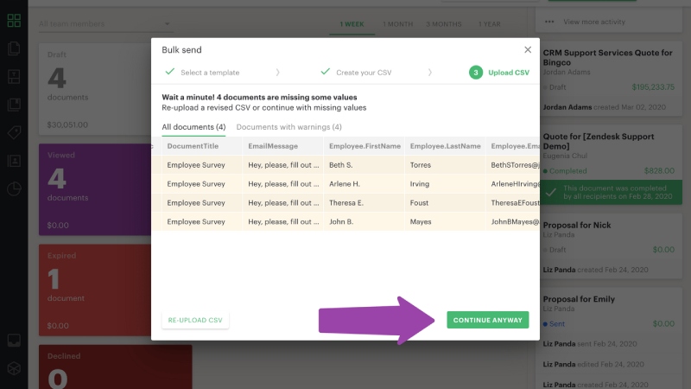
Task: Expand the All team members dropdown
Action: pos(105,23)
